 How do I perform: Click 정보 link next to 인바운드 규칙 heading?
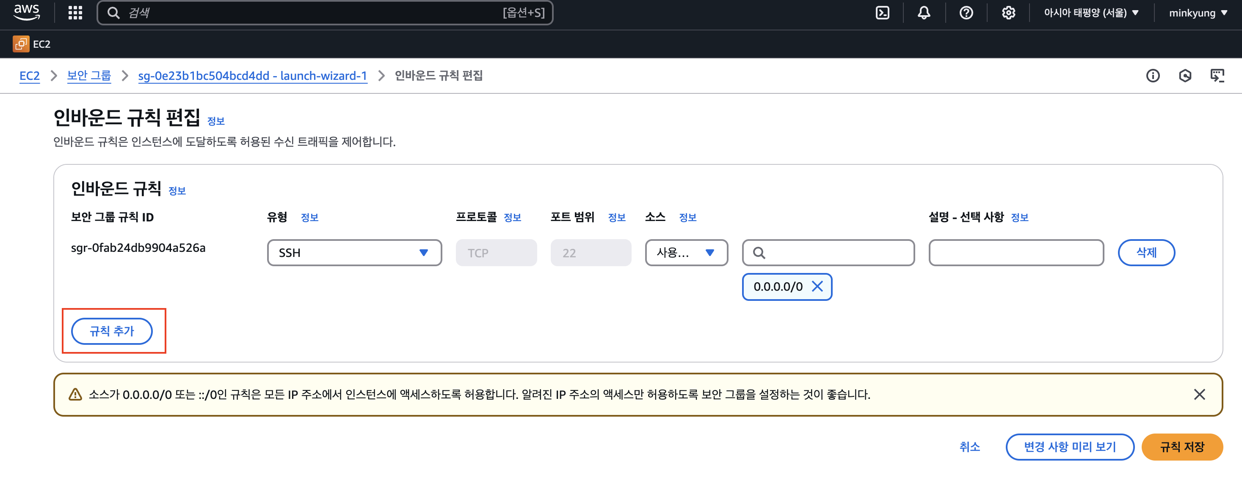177,191
